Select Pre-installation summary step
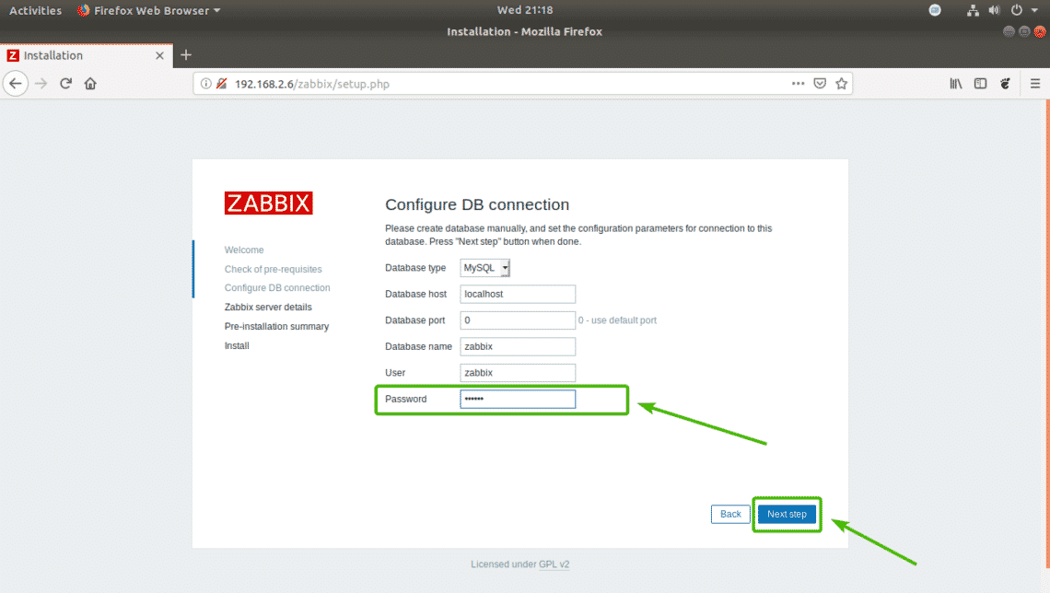This screenshot has width=1050, height=593. tap(276, 327)
